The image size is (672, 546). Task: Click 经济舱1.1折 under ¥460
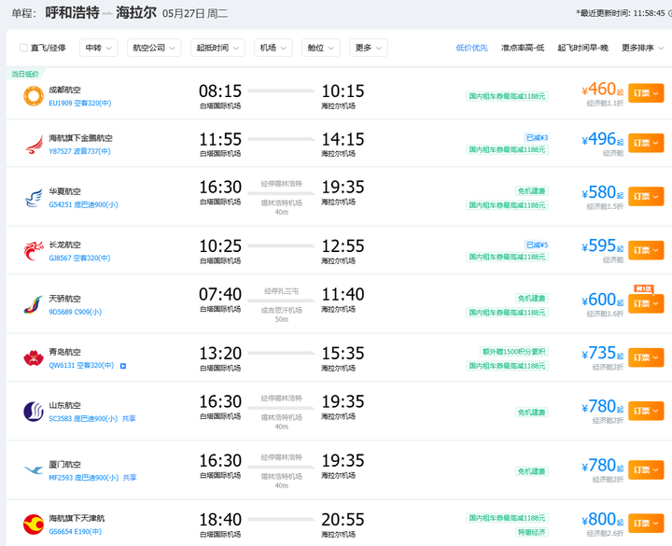pyautogui.click(x=605, y=104)
